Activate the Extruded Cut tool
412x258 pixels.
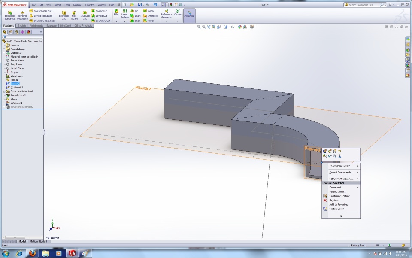click(x=64, y=15)
